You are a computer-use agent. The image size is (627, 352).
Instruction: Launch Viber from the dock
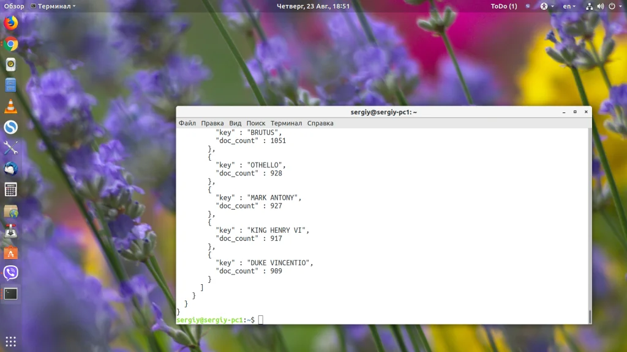pyautogui.click(x=10, y=273)
